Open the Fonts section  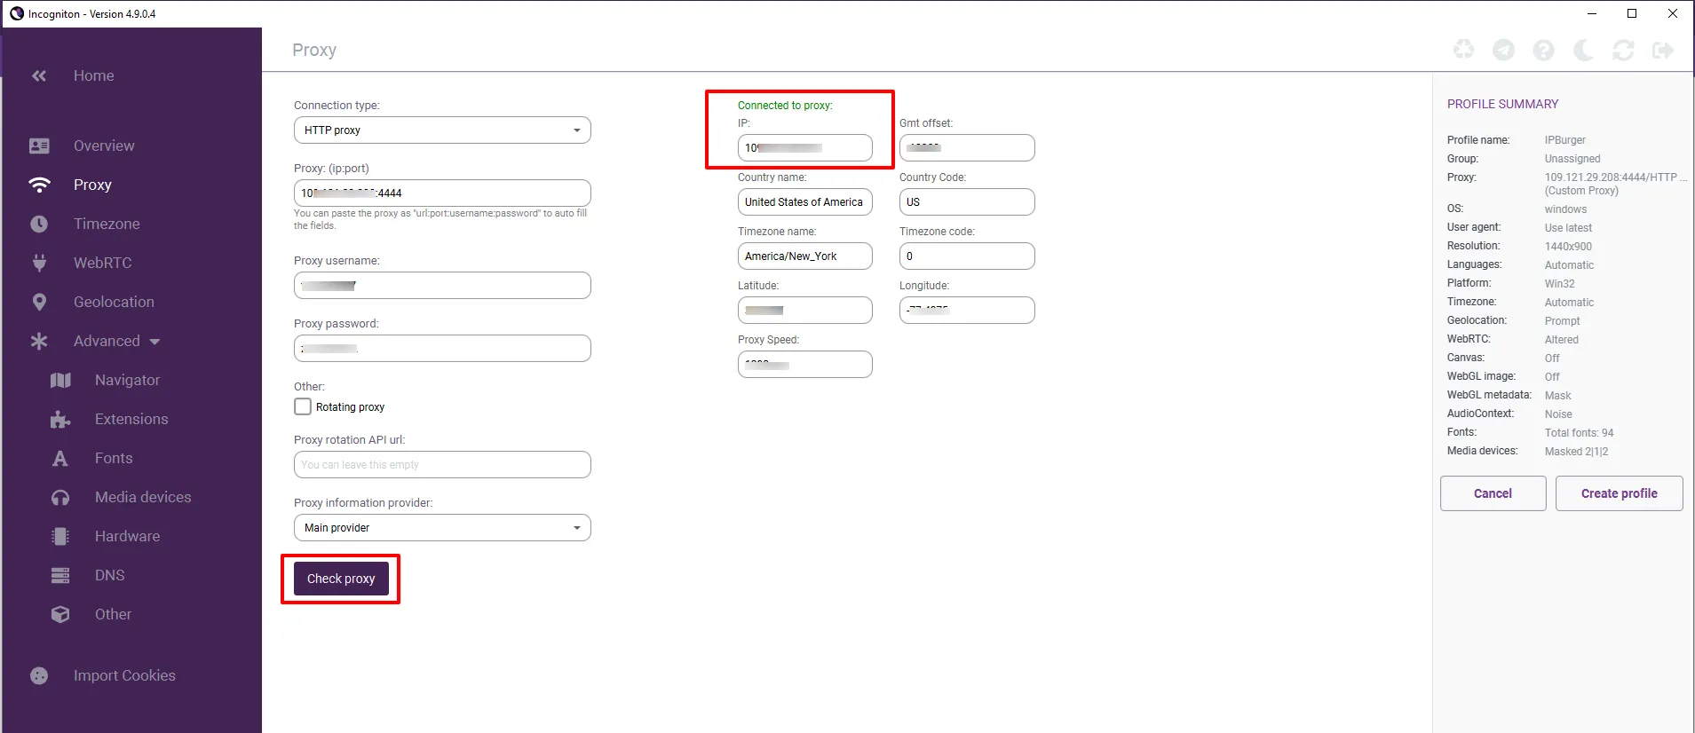114,458
